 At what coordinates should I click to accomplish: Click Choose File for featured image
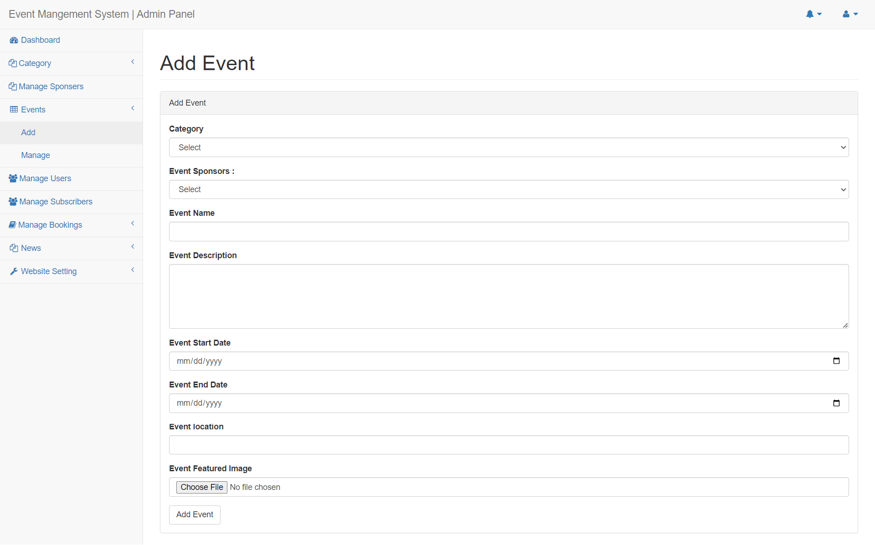pos(201,487)
